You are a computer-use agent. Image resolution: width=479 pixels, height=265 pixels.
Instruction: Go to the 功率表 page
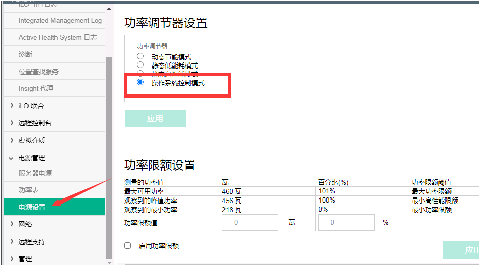tap(29, 190)
